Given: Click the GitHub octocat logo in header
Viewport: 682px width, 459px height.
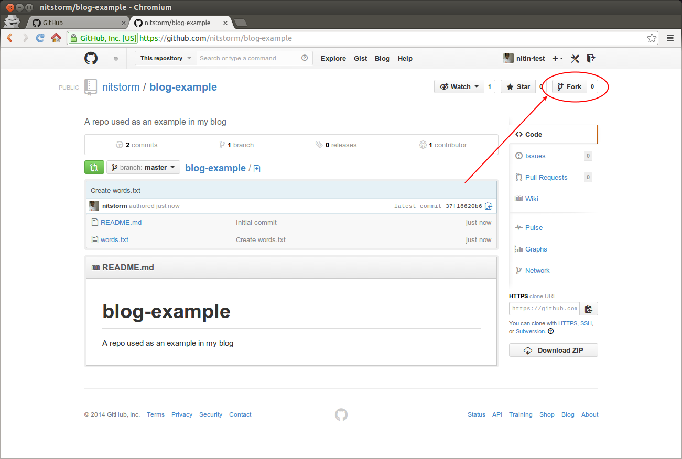Looking at the screenshot, I should [91, 58].
